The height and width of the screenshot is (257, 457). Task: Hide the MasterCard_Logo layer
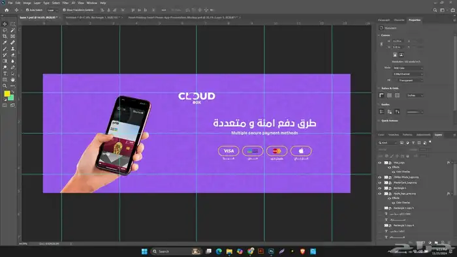380,183
